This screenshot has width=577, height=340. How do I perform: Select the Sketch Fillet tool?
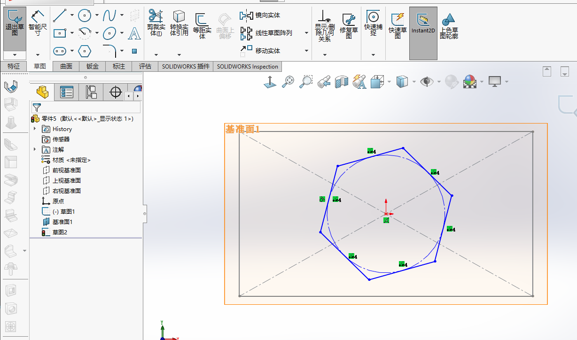[109, 50]
